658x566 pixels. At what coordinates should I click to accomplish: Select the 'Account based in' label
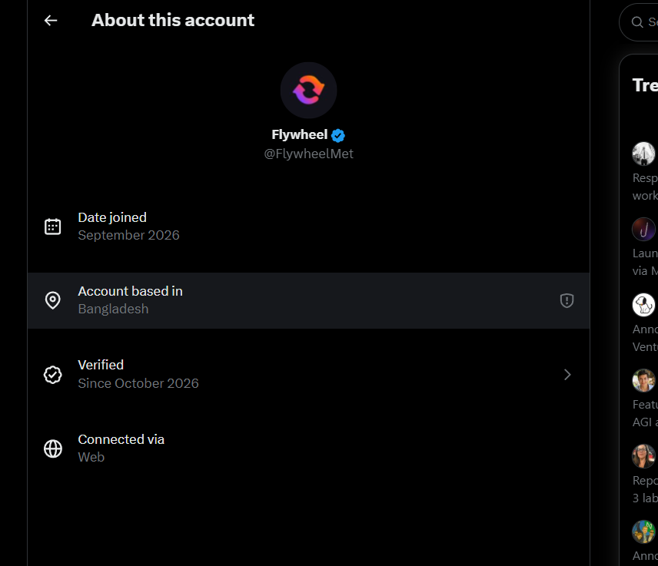click(130, 291)
